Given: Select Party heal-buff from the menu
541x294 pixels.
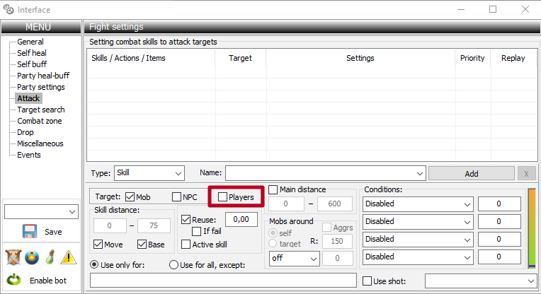Looking at the screenshot, I should [x=43, y=76].
